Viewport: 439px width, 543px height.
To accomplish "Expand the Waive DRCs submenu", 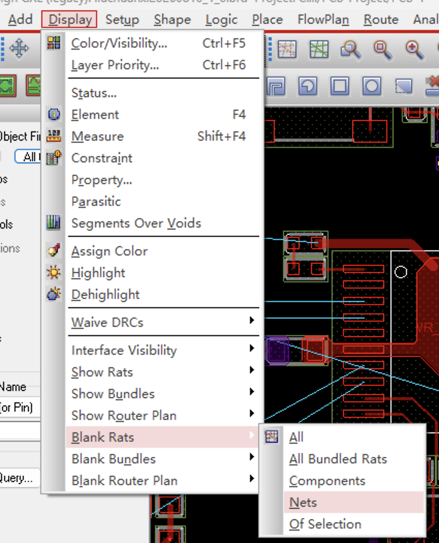I will pos(162,322).
